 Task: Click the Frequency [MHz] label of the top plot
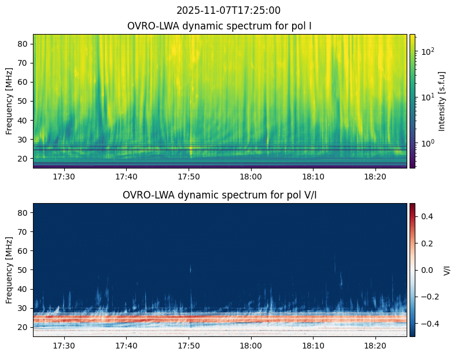pyautogui.click(x=9, y=101)
